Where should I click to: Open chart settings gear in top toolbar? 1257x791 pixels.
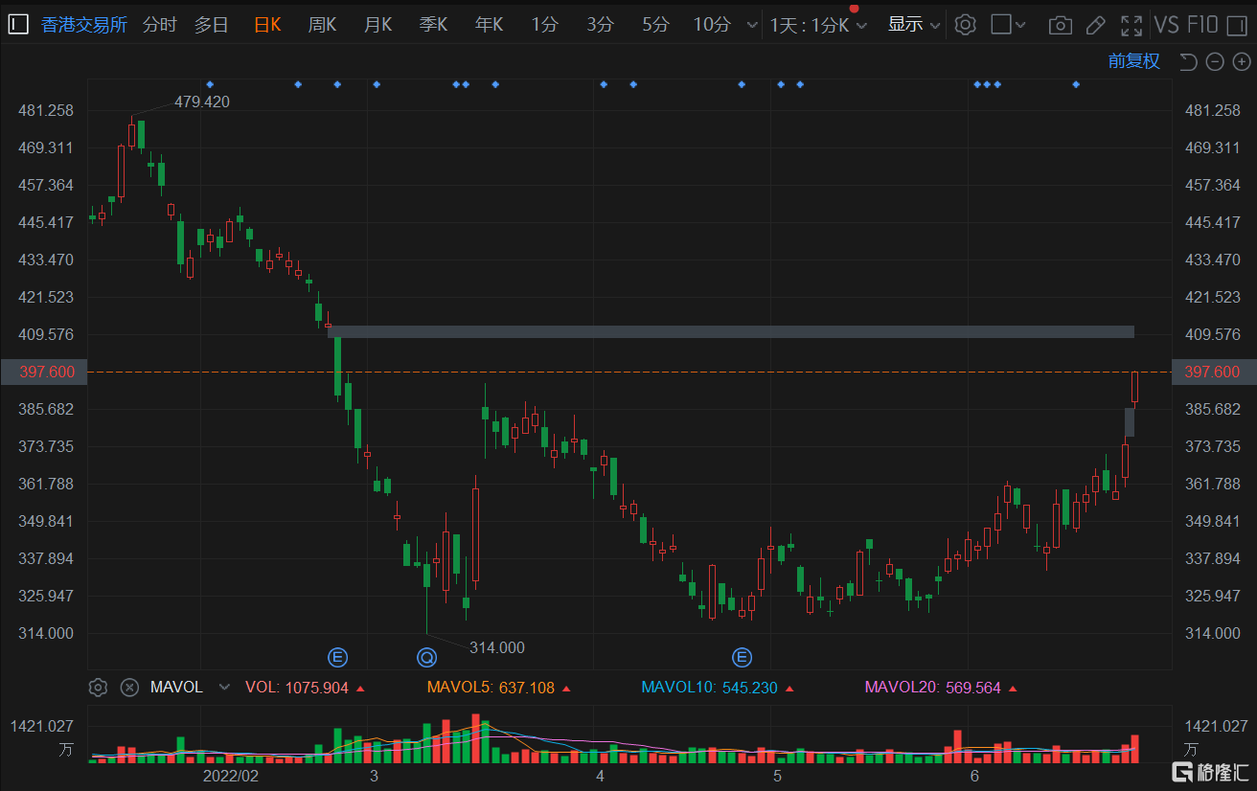point(966,25)
